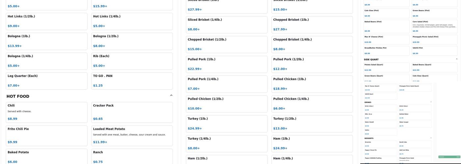
Task: Choose Chopped Brisket (1lb.)
Action: [312, 25]
